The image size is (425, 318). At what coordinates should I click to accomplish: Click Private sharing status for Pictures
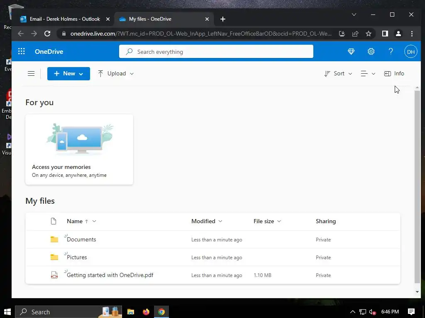(323, 258)
